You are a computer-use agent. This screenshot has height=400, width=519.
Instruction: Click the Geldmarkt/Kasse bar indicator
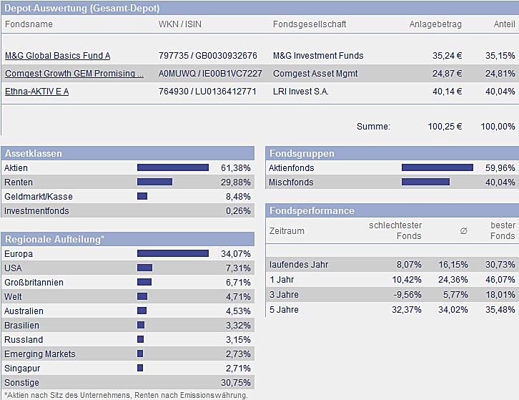(x=142, y=197)
